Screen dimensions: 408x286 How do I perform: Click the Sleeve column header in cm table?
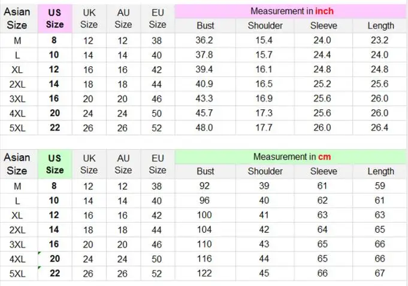tap(324, 171)
